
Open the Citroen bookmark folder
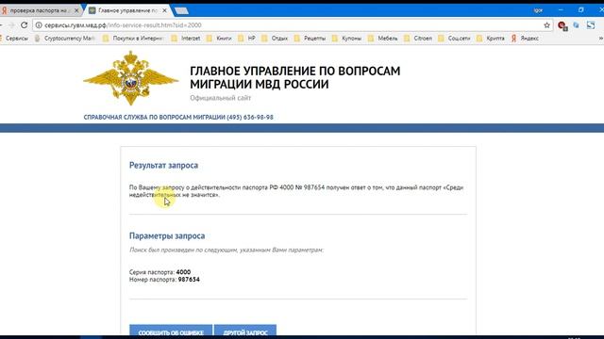[418, 38]
